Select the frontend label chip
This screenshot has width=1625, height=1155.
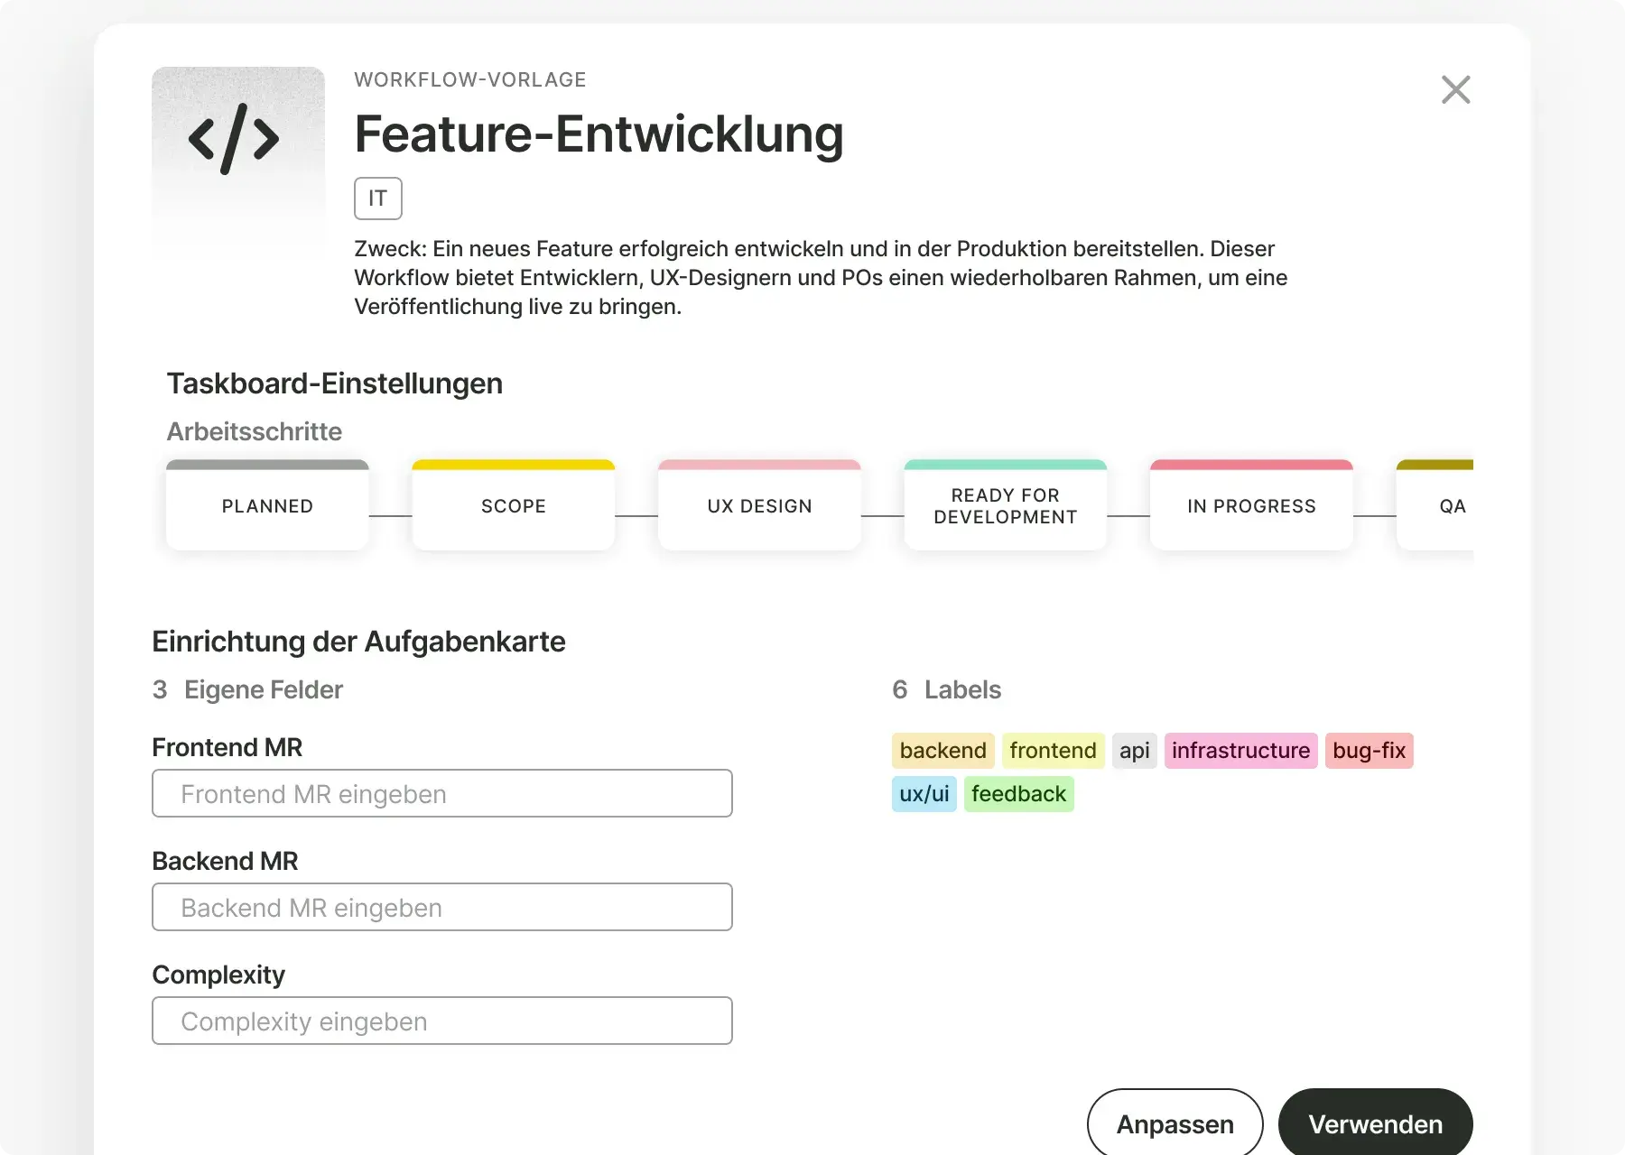(1053, 751)
